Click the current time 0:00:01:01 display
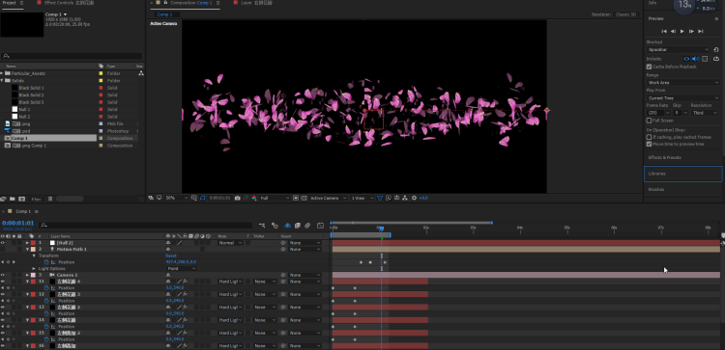Viewport: 725px width, 350px height. (x=18, y=223)
